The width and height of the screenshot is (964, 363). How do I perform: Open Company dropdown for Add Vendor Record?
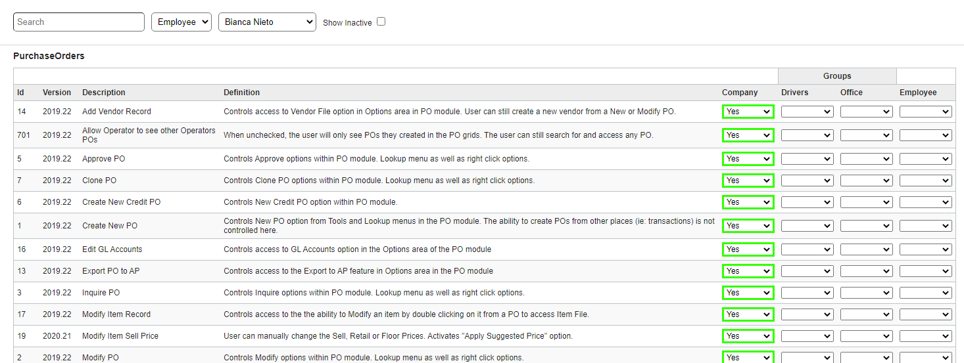[748, 112]
